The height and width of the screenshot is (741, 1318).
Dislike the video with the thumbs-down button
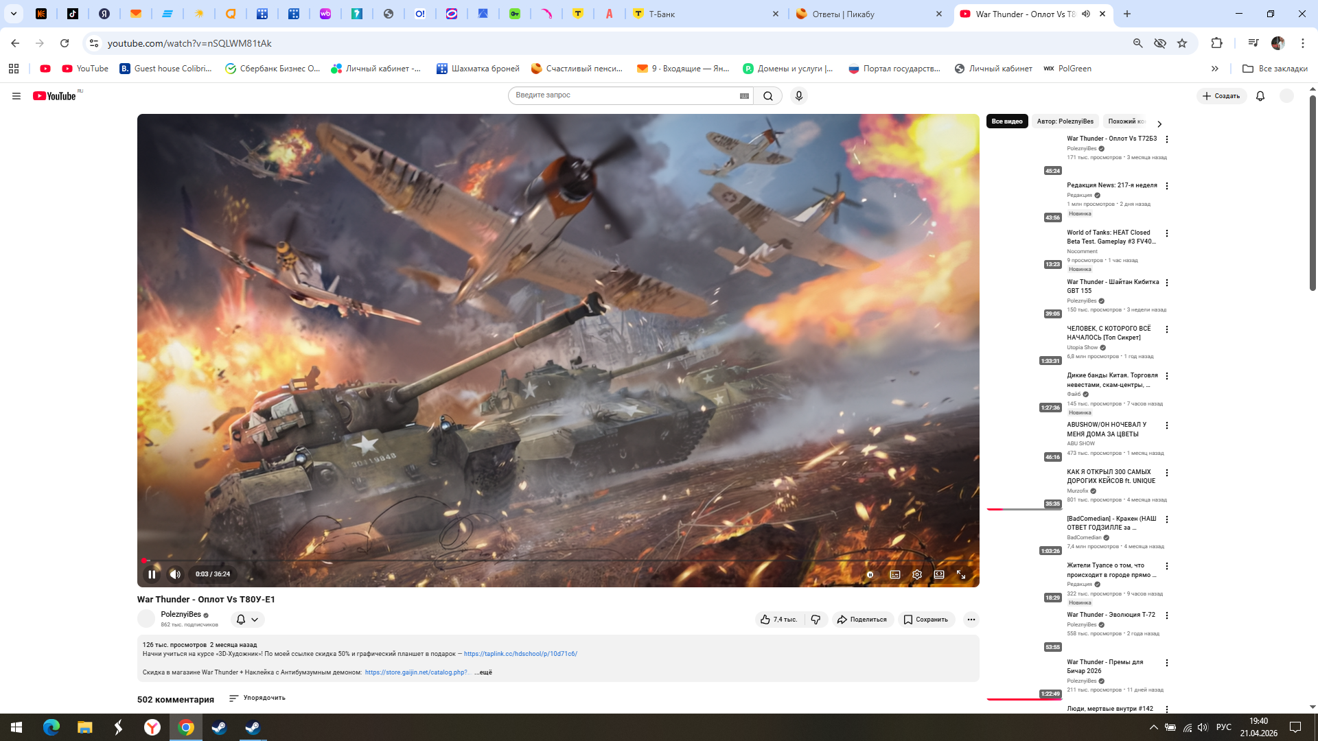(816, 620)
